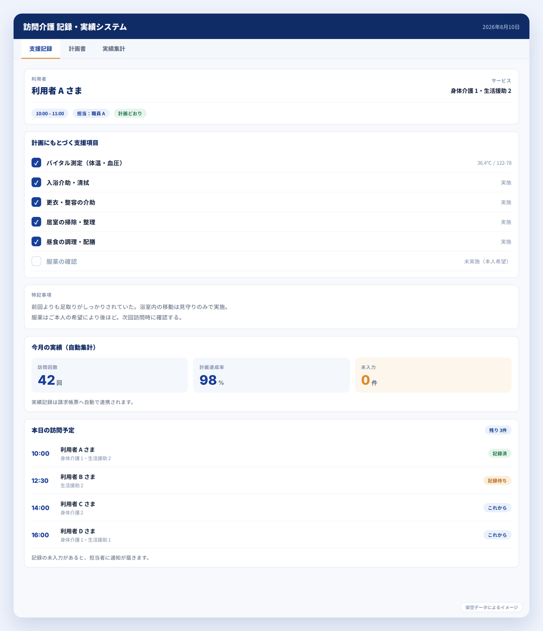Select 利用者 A さま in the visit schedule

[x=78, y=450]
